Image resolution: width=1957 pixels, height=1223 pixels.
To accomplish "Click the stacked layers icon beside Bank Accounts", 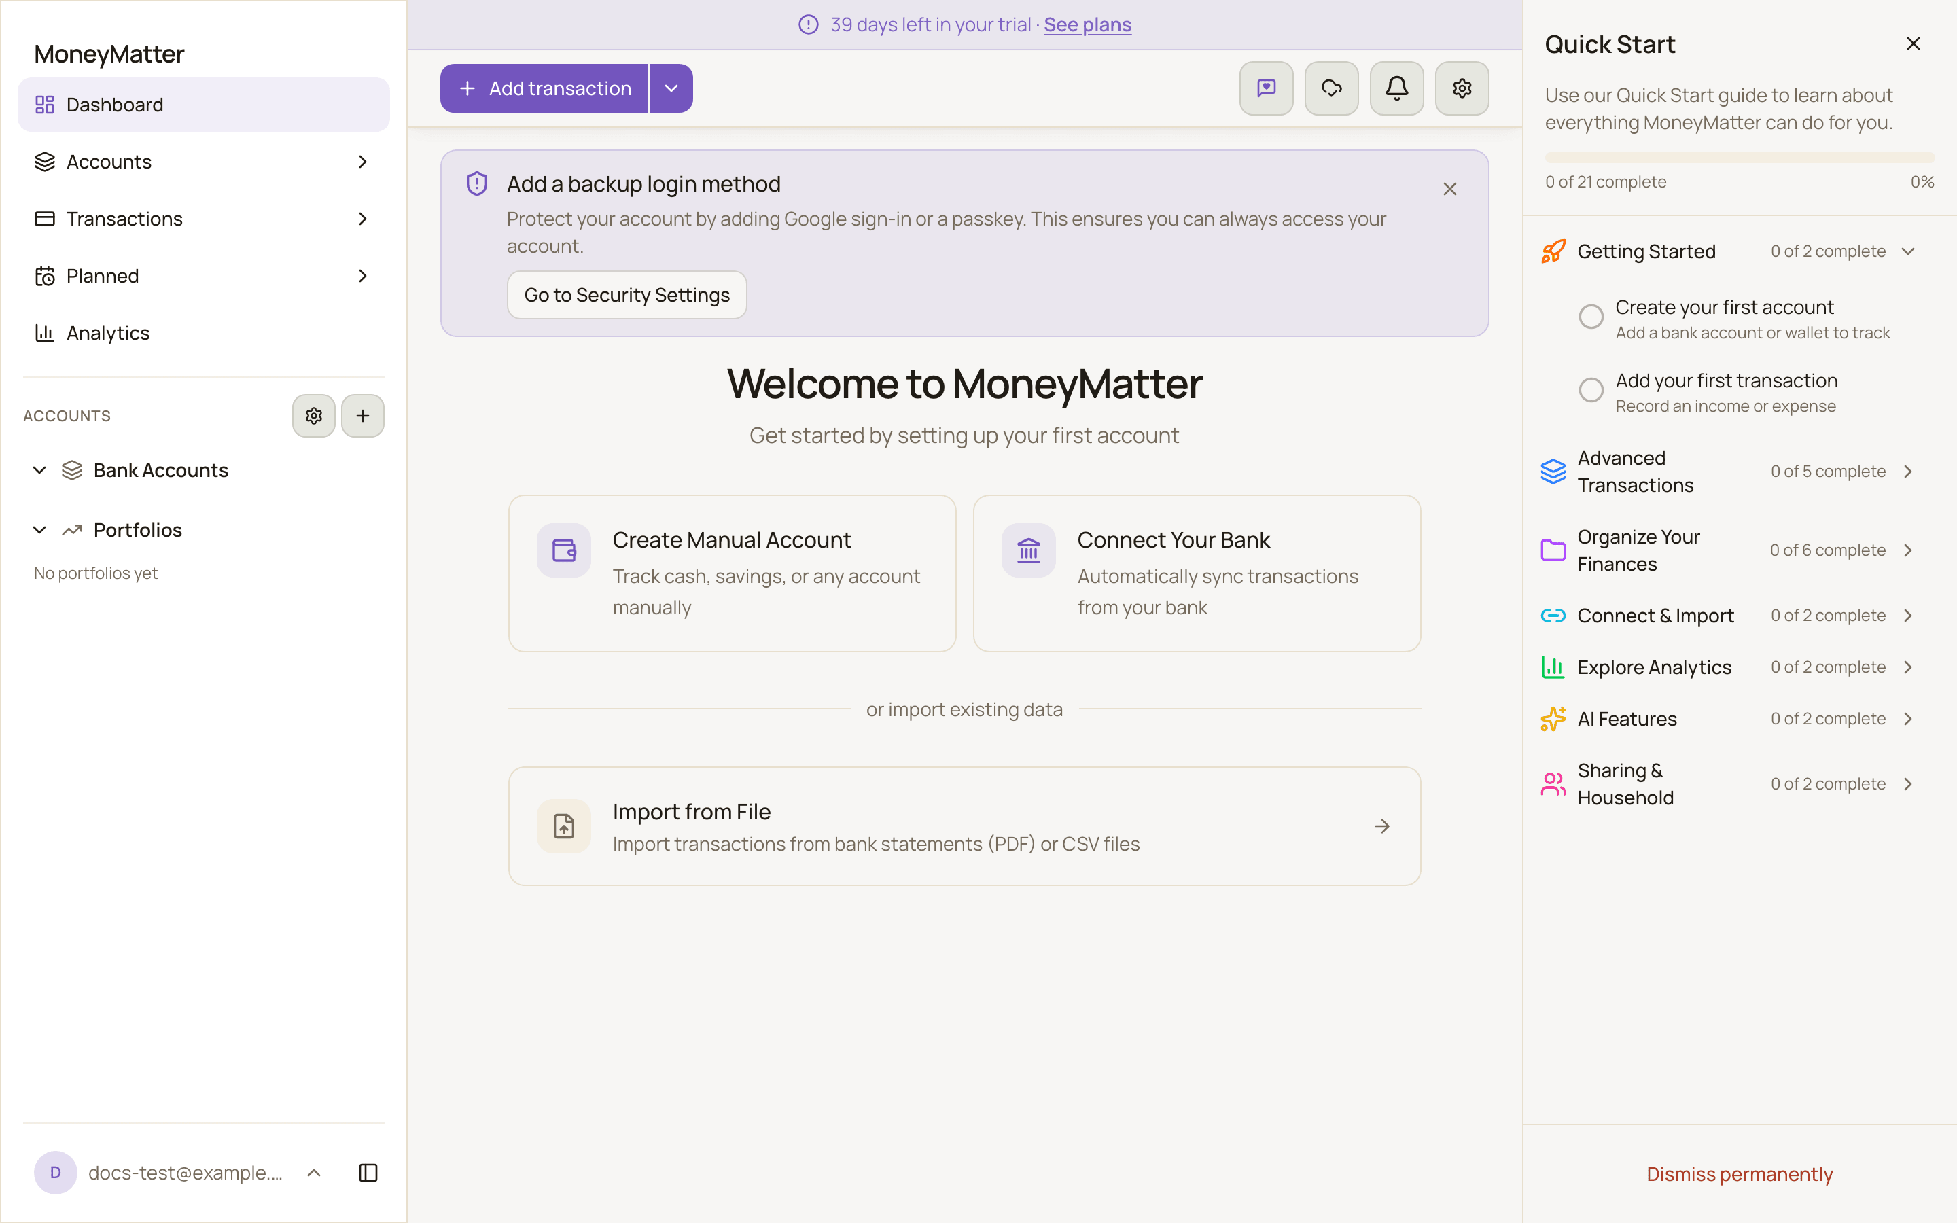I will click(x=72, y=470).
